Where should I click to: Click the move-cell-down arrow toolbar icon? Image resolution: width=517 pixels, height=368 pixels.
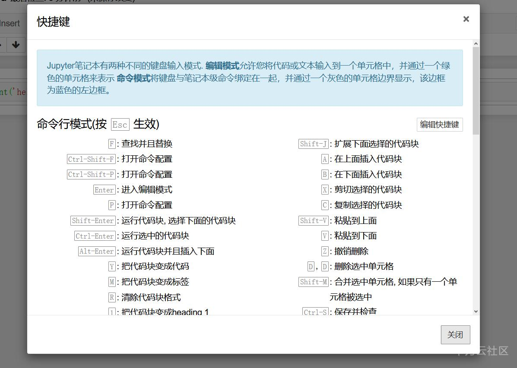coord(16,45)
